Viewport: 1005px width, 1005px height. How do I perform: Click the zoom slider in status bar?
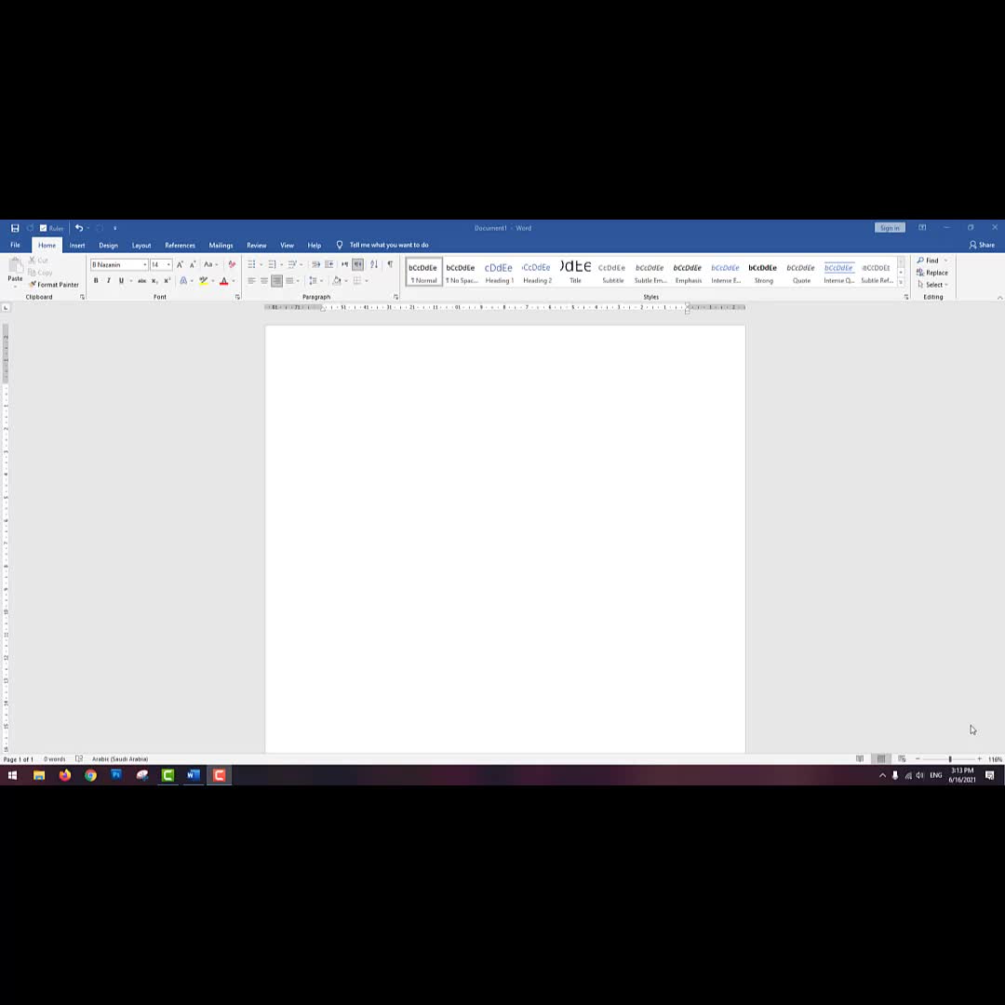click(x=949, y=759)
